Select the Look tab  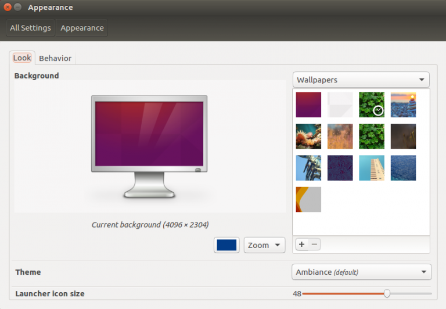pyautogui.click(x=22, y=58)
